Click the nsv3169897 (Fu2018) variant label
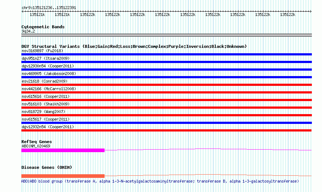The image size is (322, 192). click(x=42, y=51)
